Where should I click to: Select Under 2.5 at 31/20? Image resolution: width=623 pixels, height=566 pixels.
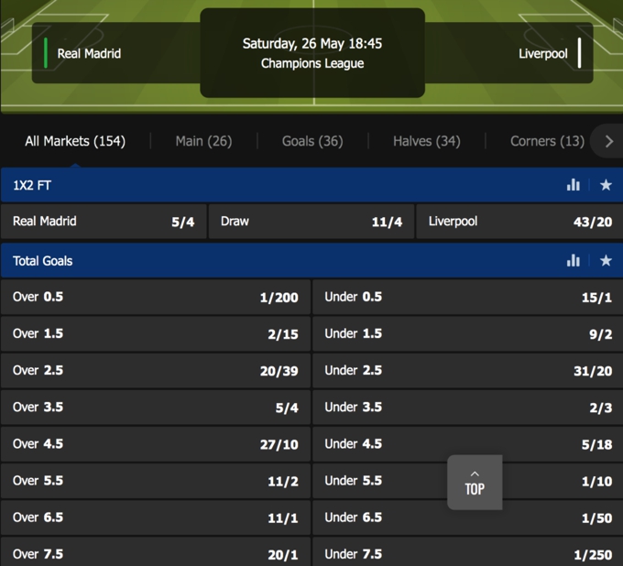(x=467, y=371)
